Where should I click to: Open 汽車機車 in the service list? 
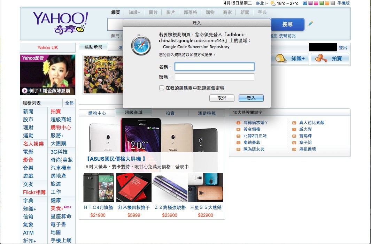(x=61, y=168)
